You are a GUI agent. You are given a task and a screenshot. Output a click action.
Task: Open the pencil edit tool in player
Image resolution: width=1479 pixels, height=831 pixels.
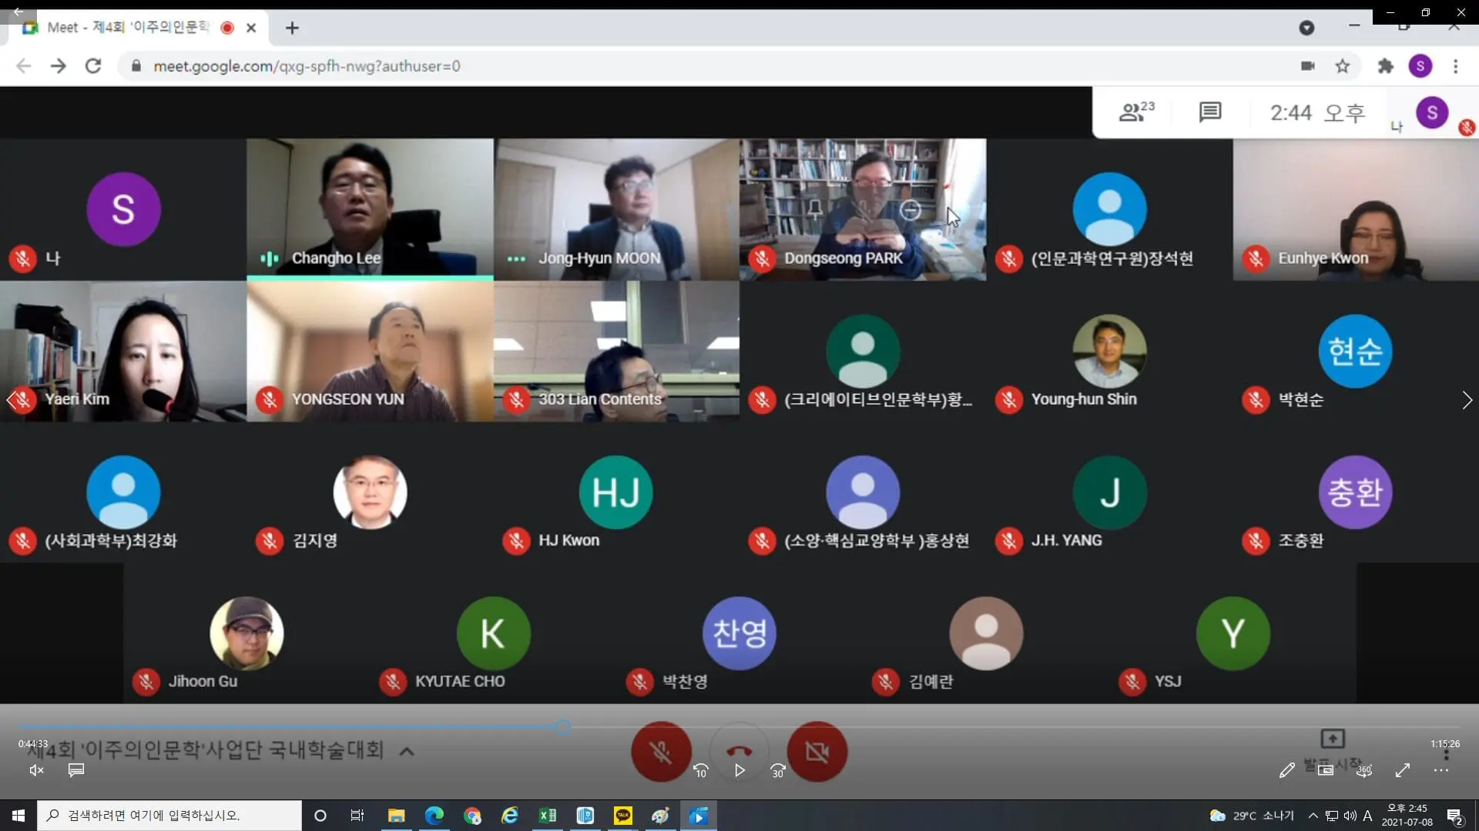point(1286,770)
